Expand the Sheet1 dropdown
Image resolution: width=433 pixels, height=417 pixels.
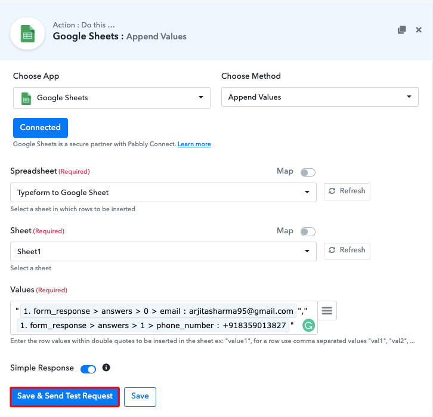(x=163, y=251)
